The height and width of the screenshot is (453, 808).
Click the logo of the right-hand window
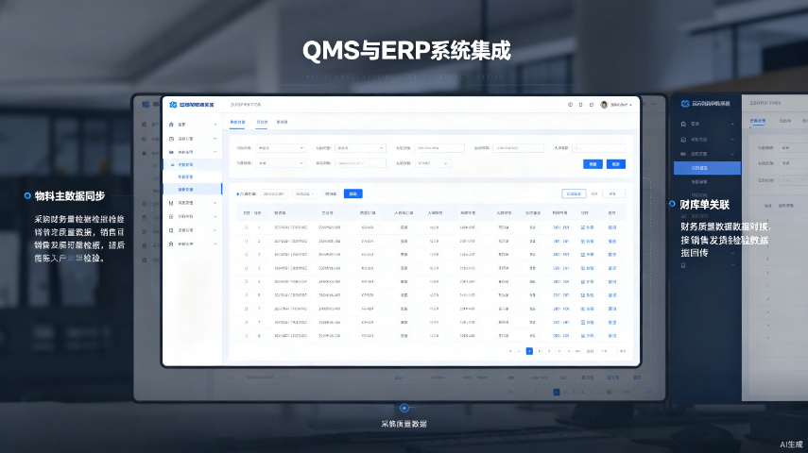tap(685, 104)
